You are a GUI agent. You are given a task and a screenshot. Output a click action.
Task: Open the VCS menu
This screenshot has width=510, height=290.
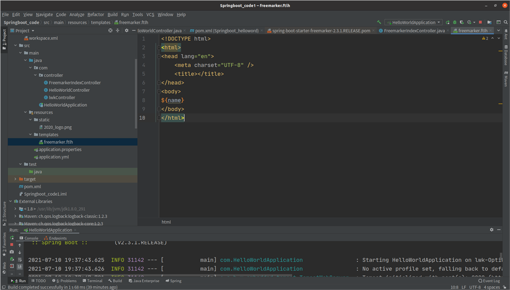pos(150,15)
